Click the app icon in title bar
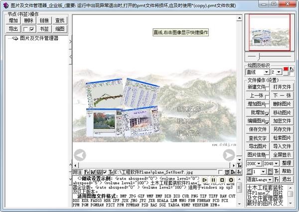 coord(5,5)
